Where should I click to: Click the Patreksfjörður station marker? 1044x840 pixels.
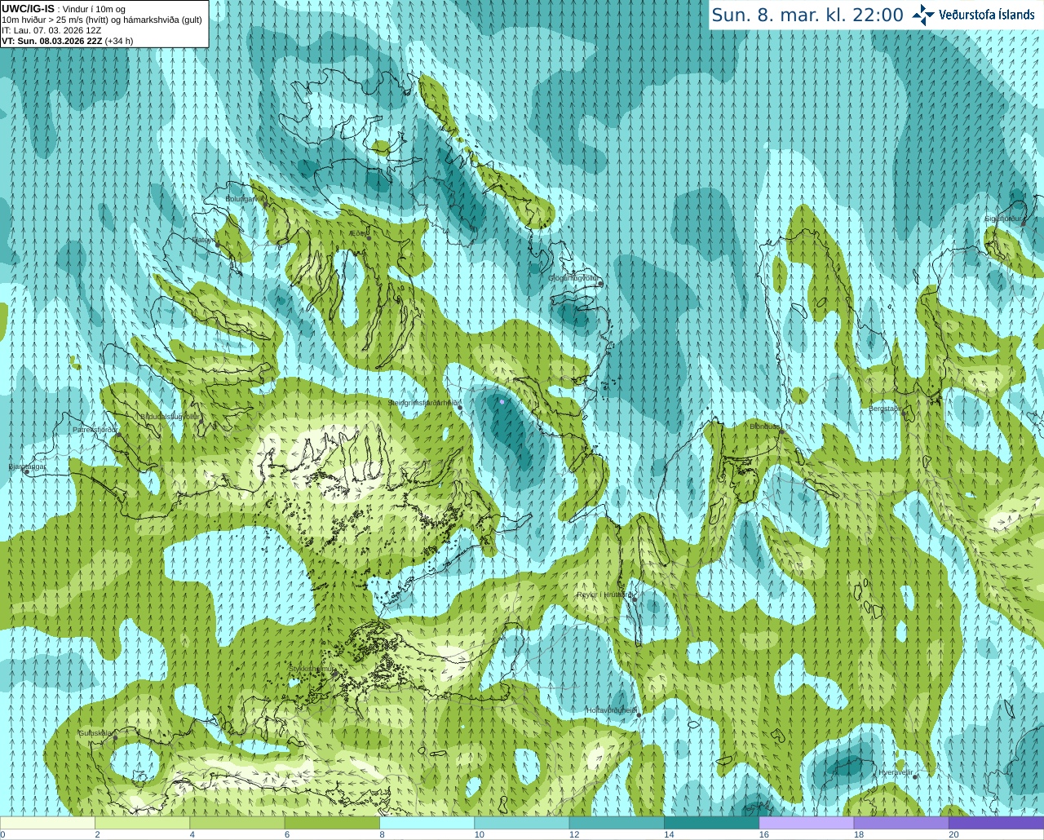coord(118,434)
